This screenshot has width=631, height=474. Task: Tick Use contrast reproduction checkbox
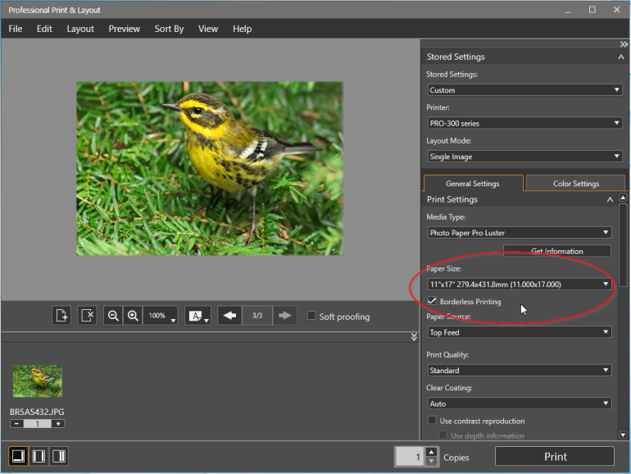coord(432,421)
